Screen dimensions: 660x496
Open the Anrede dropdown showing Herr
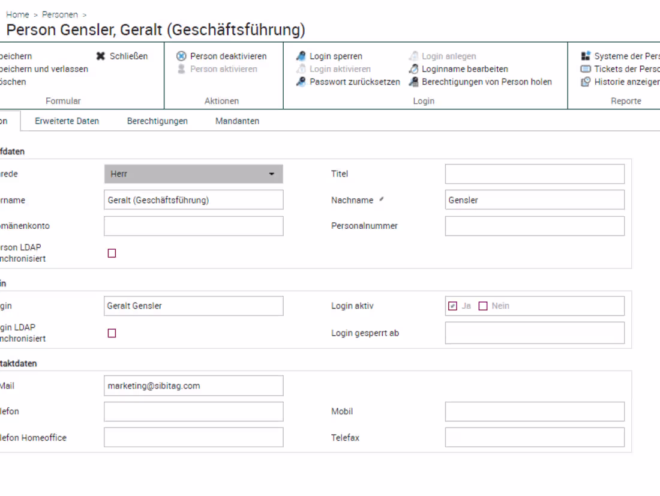[x=193, y=174]
